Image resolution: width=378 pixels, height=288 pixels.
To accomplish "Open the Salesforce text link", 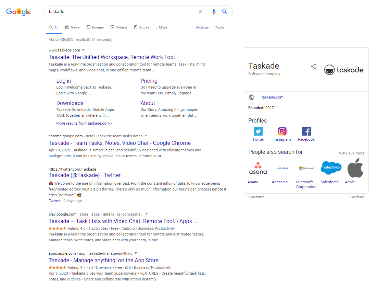I will point(329,182).
